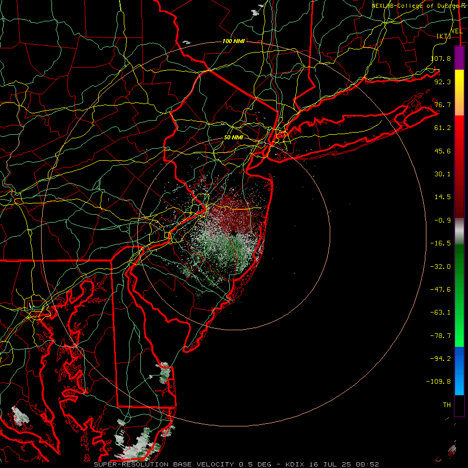The width and height of the screenshot is (468, 468).
Task: Click the 50 NMI range ring label
Action: click(233, 137)
